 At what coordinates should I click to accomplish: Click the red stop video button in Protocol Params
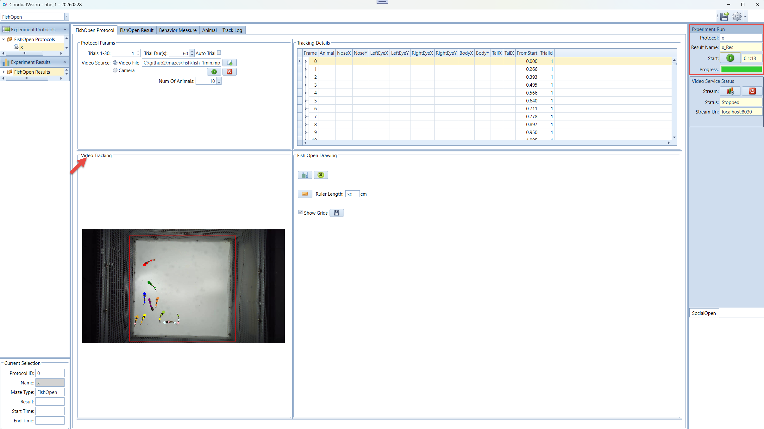[x=229, y=72]
